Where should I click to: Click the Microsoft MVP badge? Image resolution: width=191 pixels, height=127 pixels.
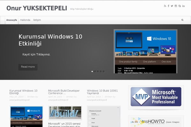coord(156,97)
